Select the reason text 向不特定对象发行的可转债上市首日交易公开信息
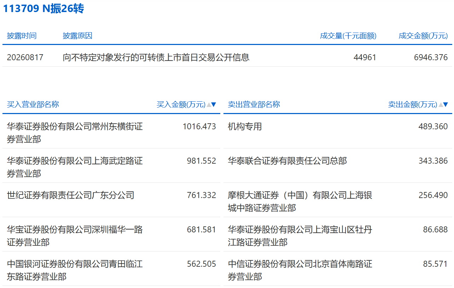The image size is (454, 288). coord(156,57)
